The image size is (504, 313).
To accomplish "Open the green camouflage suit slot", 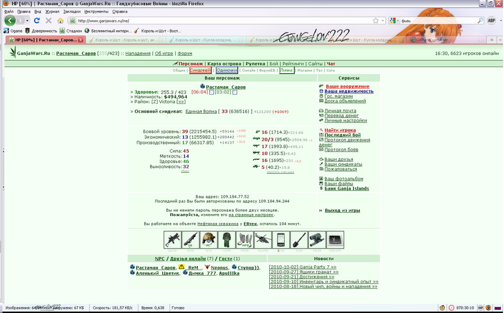I will coord(227,240).
